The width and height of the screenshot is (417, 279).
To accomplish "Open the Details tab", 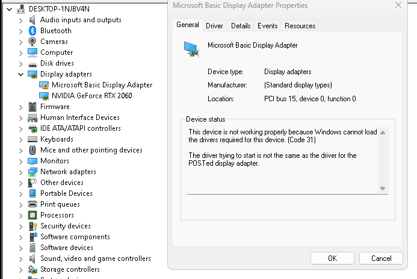I will pyautogui.click(x=241, y=26).
